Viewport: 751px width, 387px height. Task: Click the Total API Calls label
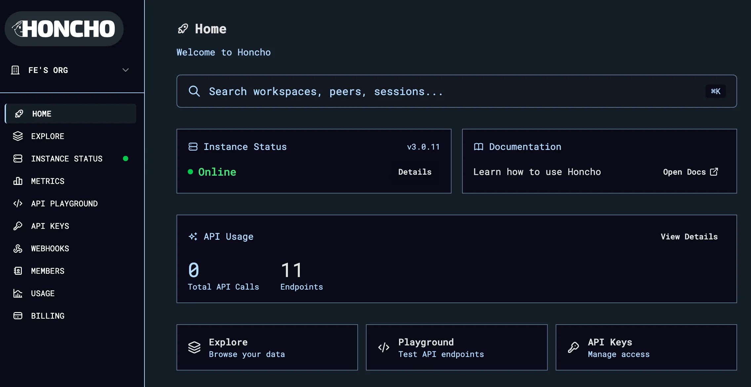click(x=223, y=287)
